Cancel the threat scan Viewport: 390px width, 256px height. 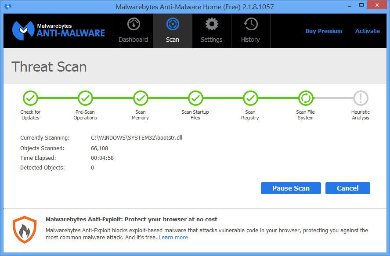point(348,188)
